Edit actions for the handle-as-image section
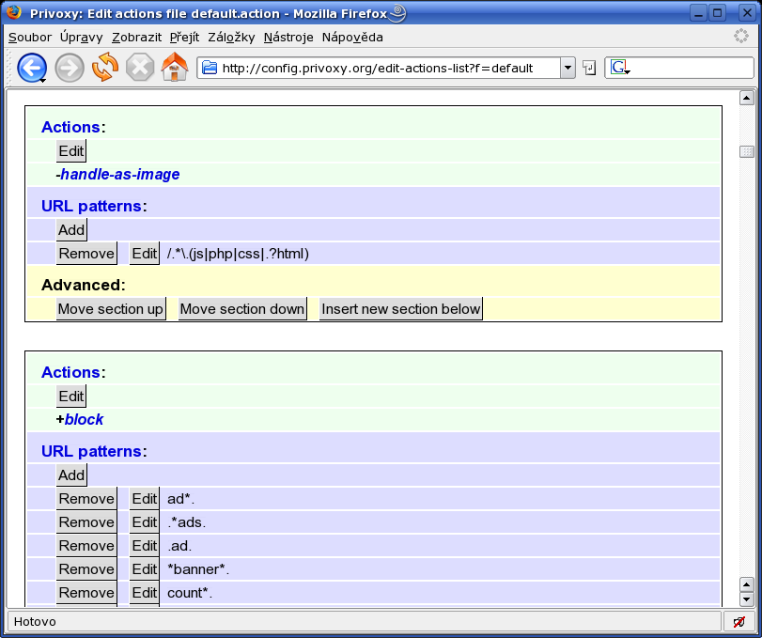Image resolution: width=762 pixels, height=638 pixels. [x=71, y=151]
